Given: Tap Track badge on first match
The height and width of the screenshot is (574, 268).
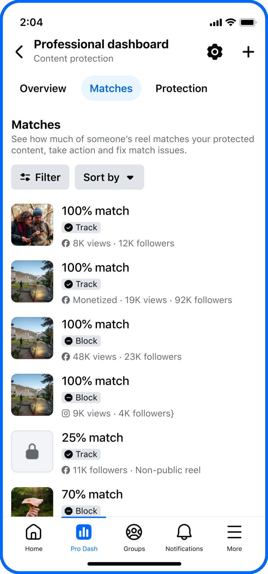Looking at the screenshot, I should point(81,227).
